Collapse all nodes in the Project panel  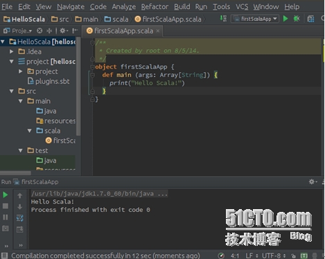tap(49, 30)
